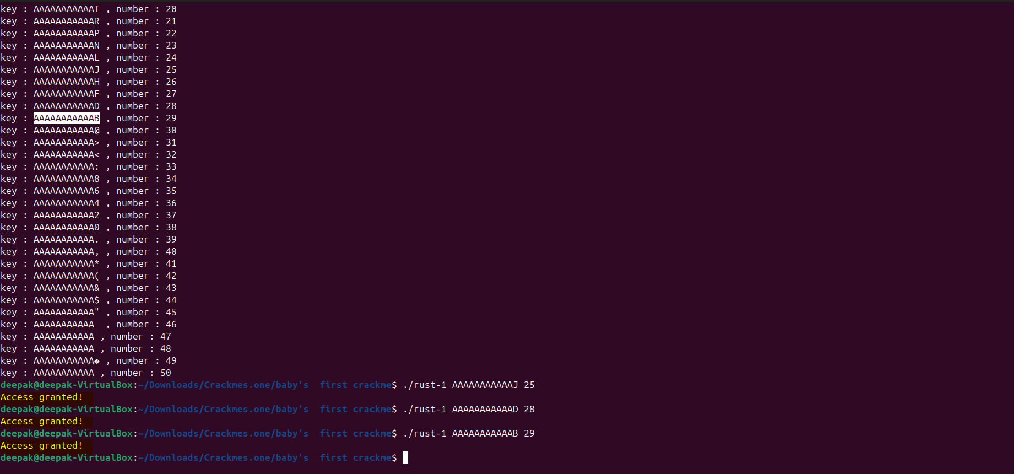This screenshot has width=1014, height=474.
Task: Select key AAAAAAAAAAA: text
Action: (67, 166)
